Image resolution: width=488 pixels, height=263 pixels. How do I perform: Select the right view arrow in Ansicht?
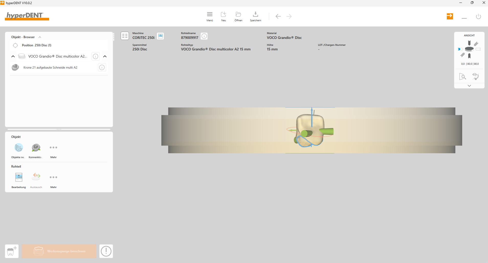[x=478, y=49]
